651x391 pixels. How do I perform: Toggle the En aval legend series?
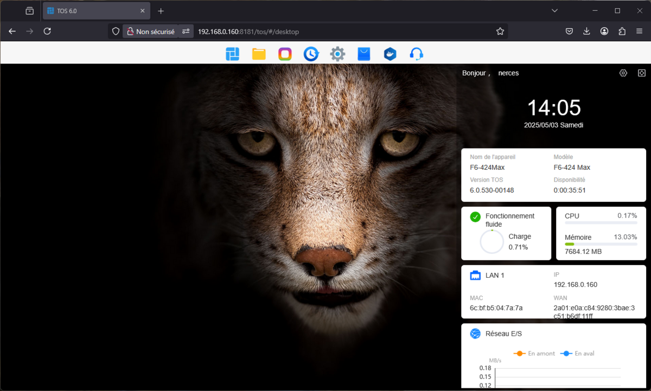pyautogui.click(x=577, y=354)
